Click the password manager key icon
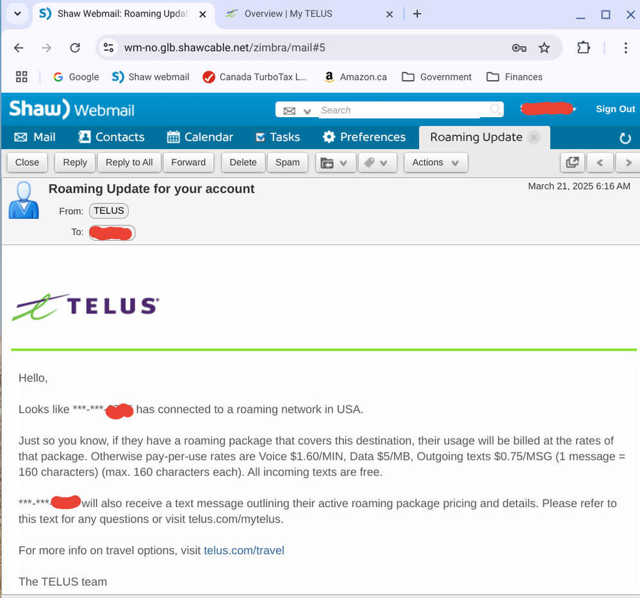Screen dimensions: 640x598 pyautogui.click(x=519, y=47)
